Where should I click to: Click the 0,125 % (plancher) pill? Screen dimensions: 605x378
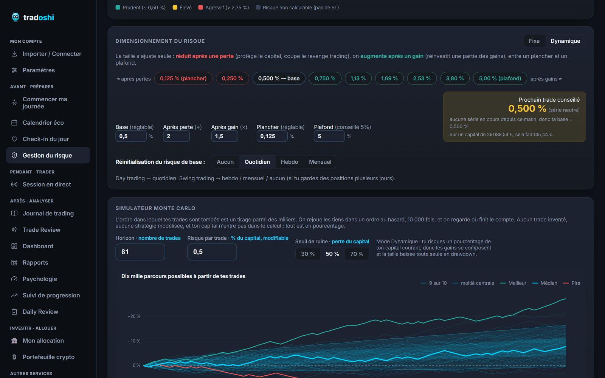pyautogui.click(x=183, y=78)
